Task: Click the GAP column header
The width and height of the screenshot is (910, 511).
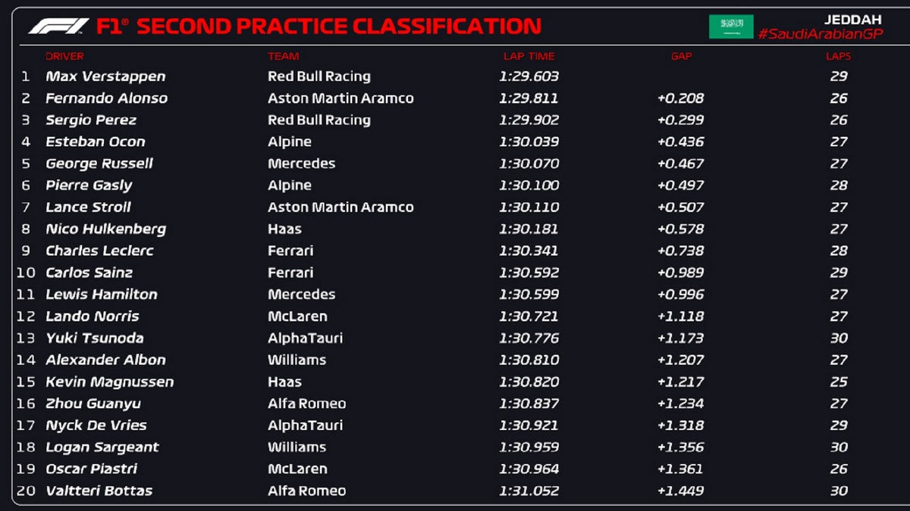Action: click(681, 56)
